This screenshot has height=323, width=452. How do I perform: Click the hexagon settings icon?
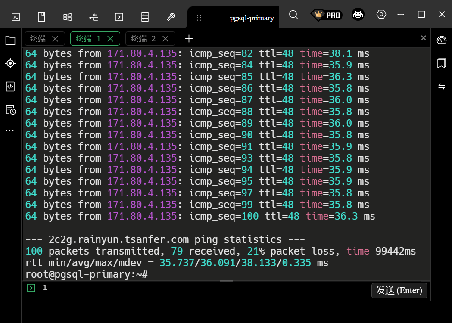[x=381, y=14]
